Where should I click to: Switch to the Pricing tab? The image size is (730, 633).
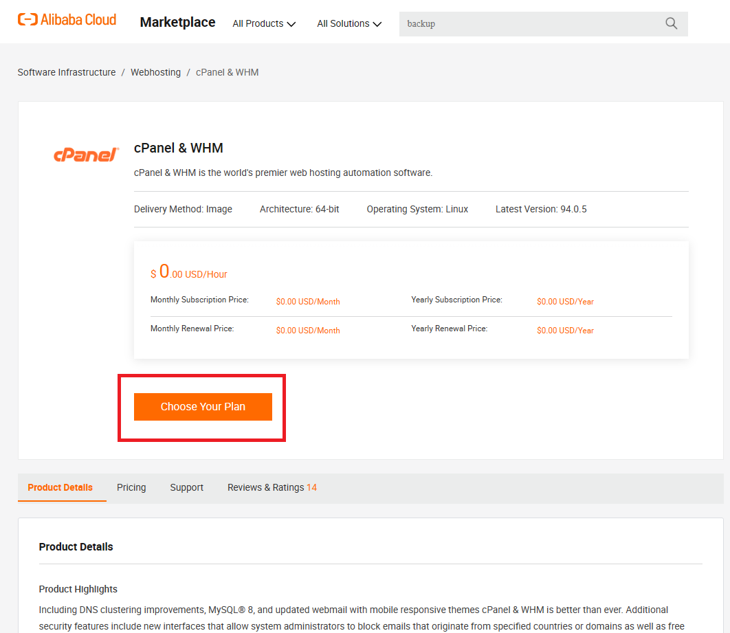coord(131,487)
